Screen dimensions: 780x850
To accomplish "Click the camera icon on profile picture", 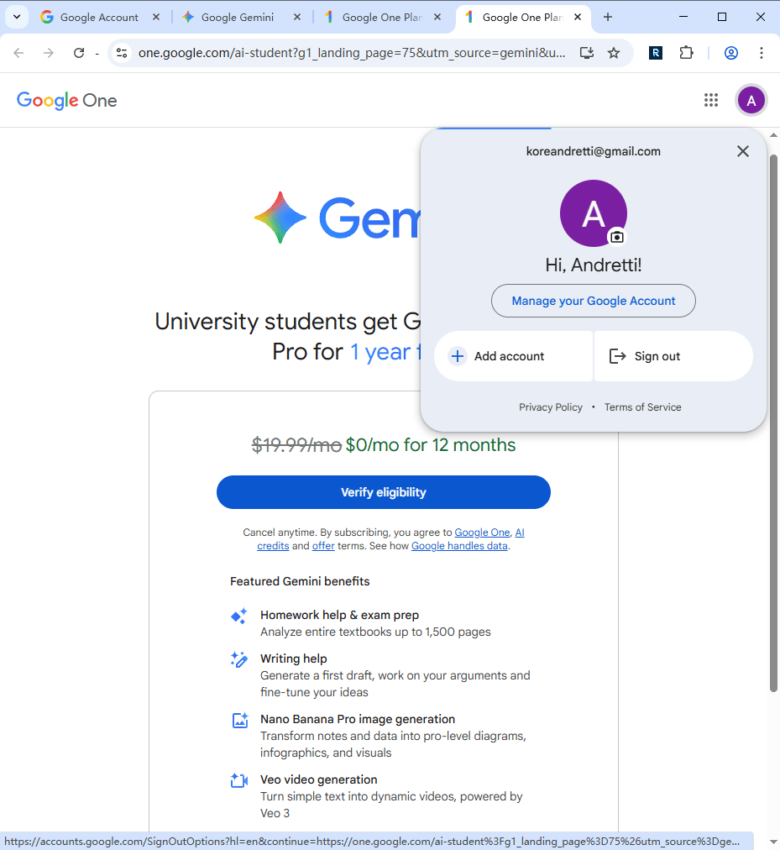I will tap(617, 237).
